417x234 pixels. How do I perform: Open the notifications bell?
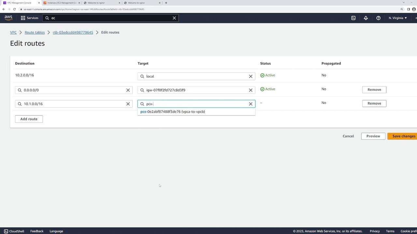366,18
